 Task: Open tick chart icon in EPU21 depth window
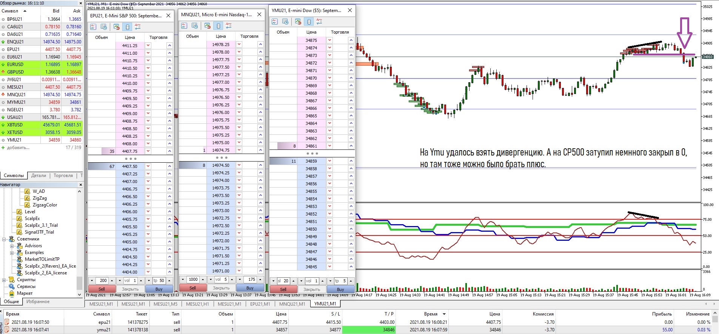[x=93, y=27]
